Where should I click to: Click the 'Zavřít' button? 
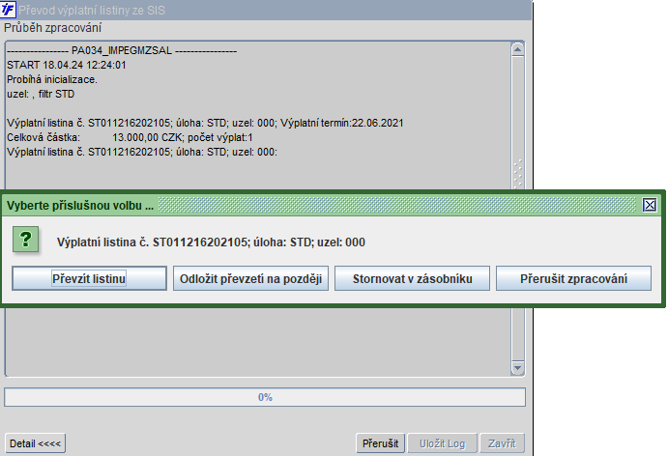click(x=502, y=443)
